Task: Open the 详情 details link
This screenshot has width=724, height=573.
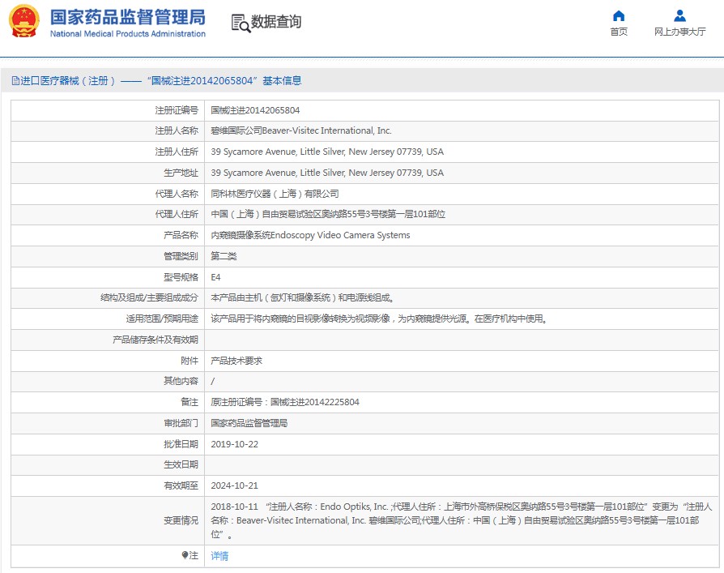Action: (x=219, y=556)
